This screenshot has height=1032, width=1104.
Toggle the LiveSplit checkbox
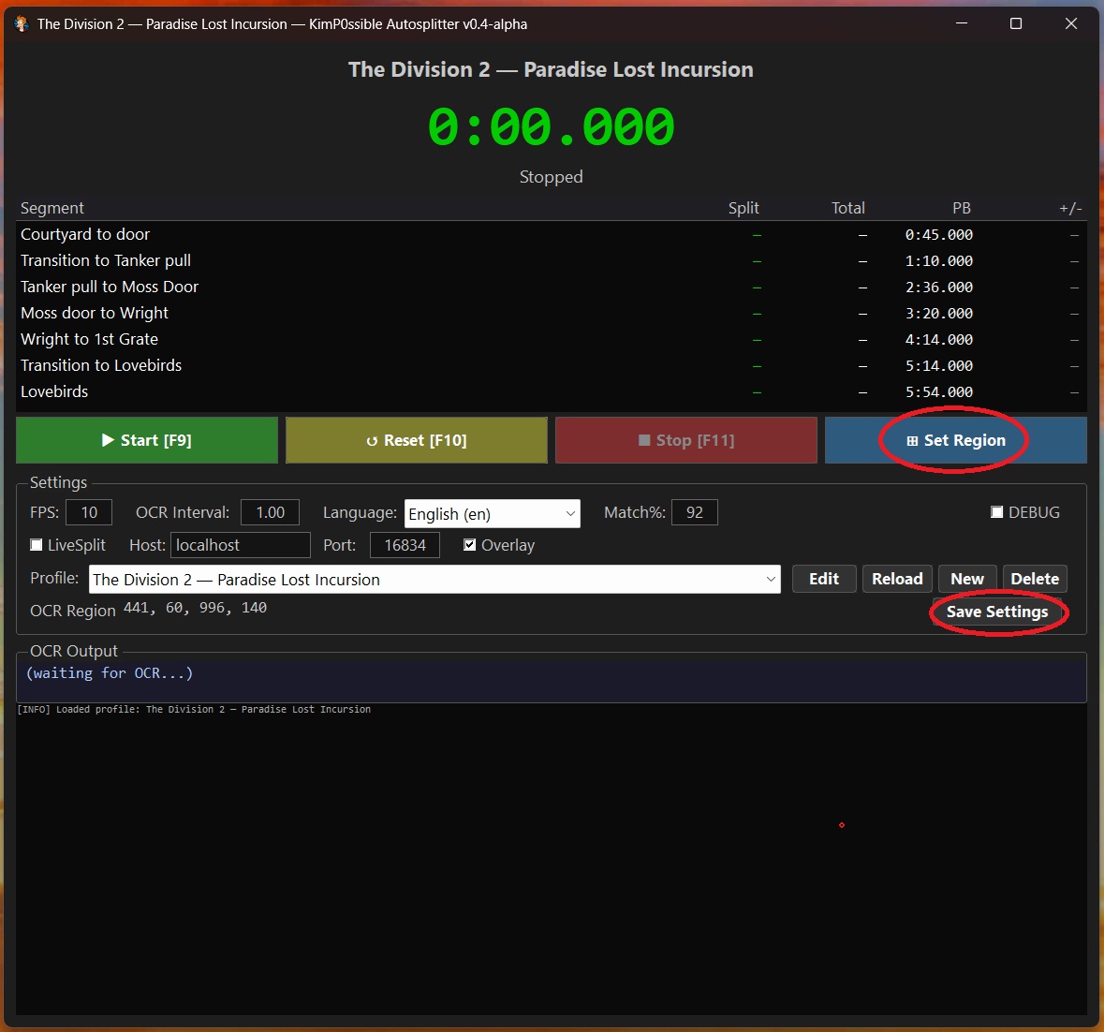pyautogui.click(x=36, y=545)
